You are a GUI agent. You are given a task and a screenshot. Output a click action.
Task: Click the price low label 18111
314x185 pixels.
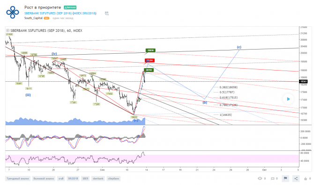click(29, 88)
